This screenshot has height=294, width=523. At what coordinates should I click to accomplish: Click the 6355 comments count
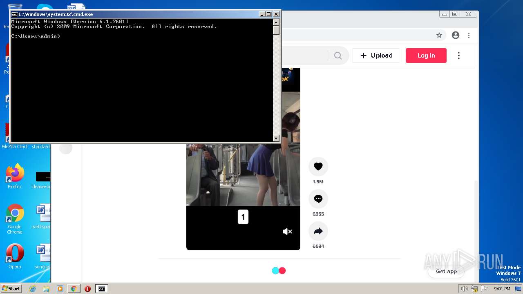pos(318,214)
